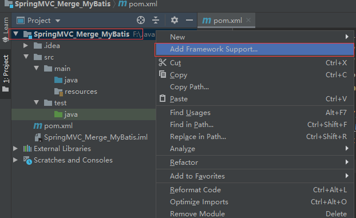Click the Collapse All icon in Project toolbar
Screen dimensions: 356x218
point(156,20)
